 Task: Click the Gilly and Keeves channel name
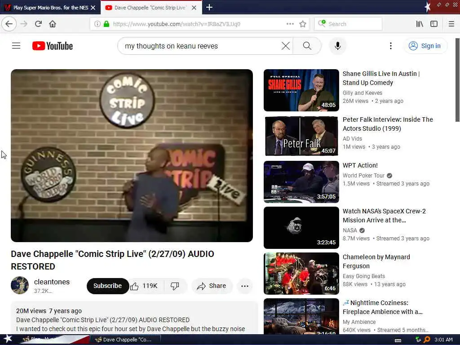(363, 93)
